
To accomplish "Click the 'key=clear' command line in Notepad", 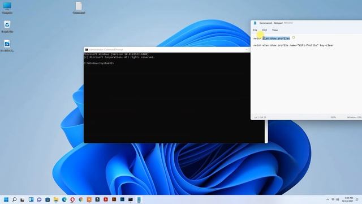I will [294, 45].
